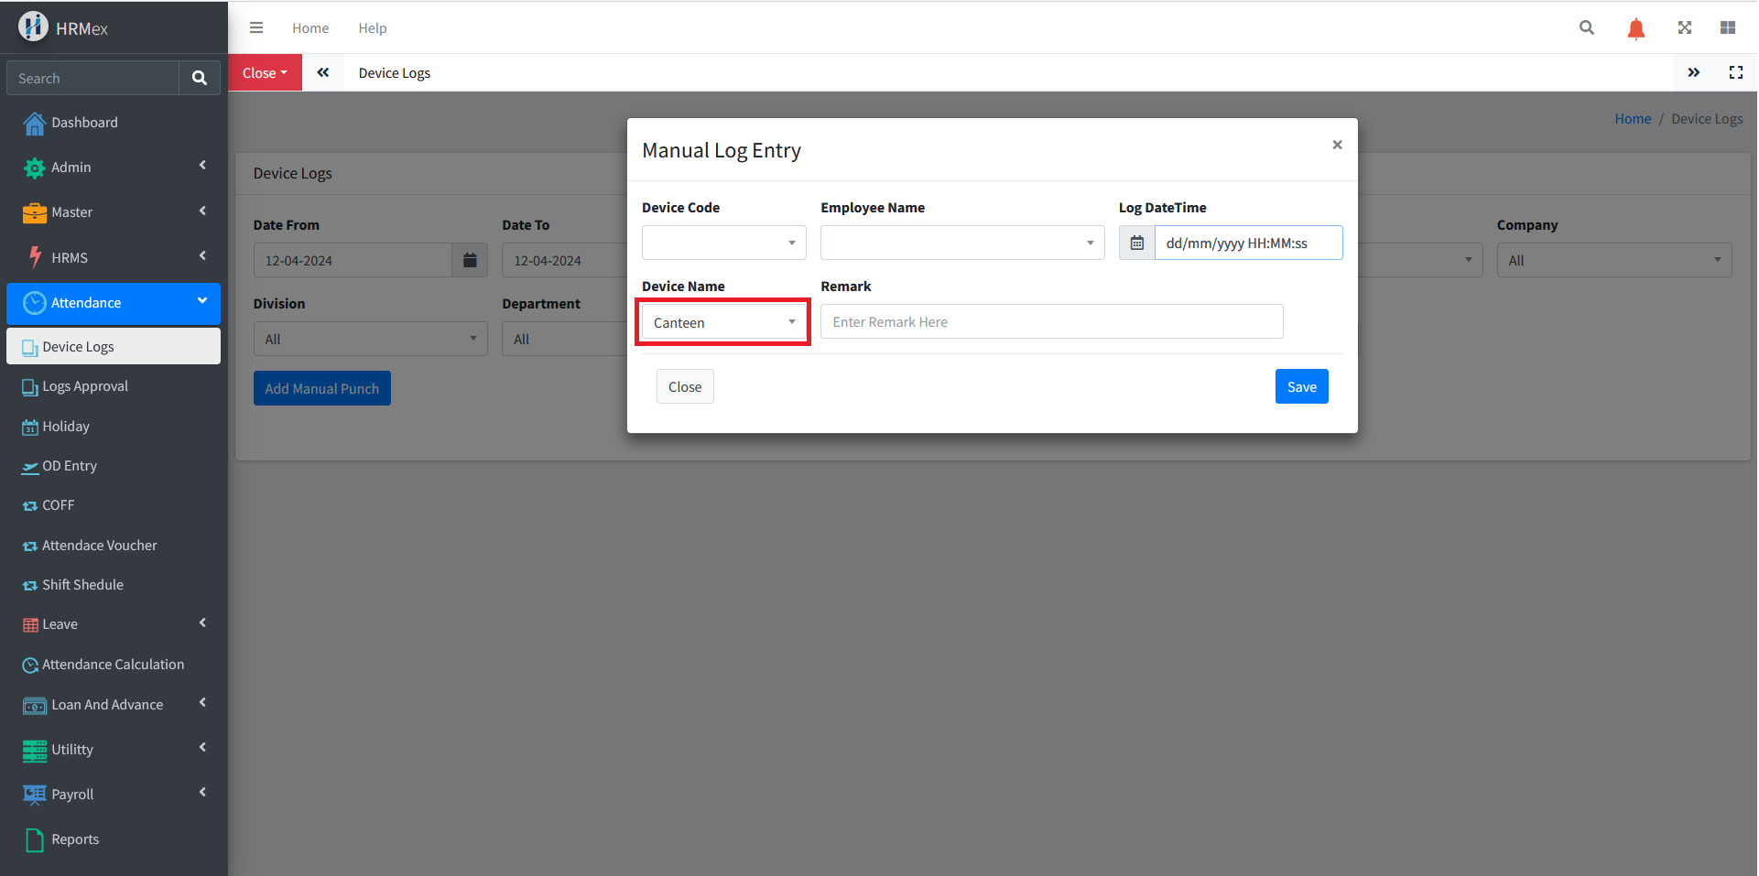Open the grid apps icon
1759x876 pixels.
(1728, 28)
